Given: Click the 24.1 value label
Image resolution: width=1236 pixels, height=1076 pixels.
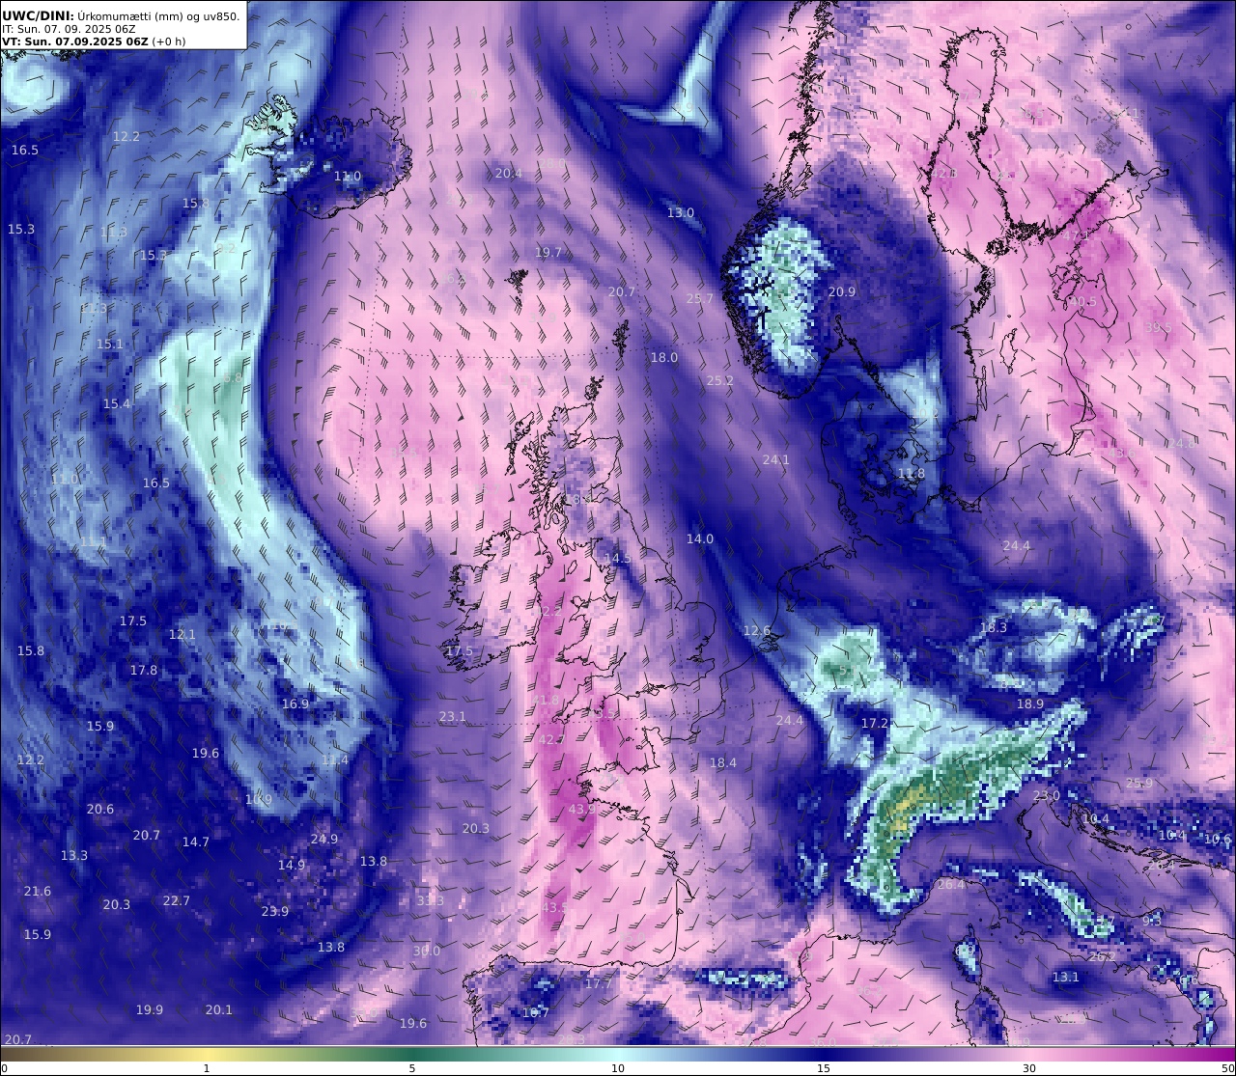Looking at the screenshot, I should (776, 459).
